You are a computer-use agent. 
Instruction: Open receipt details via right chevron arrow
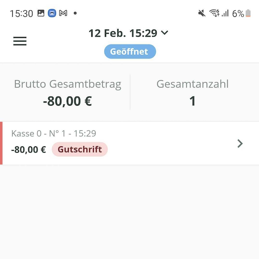coord(240,143)
